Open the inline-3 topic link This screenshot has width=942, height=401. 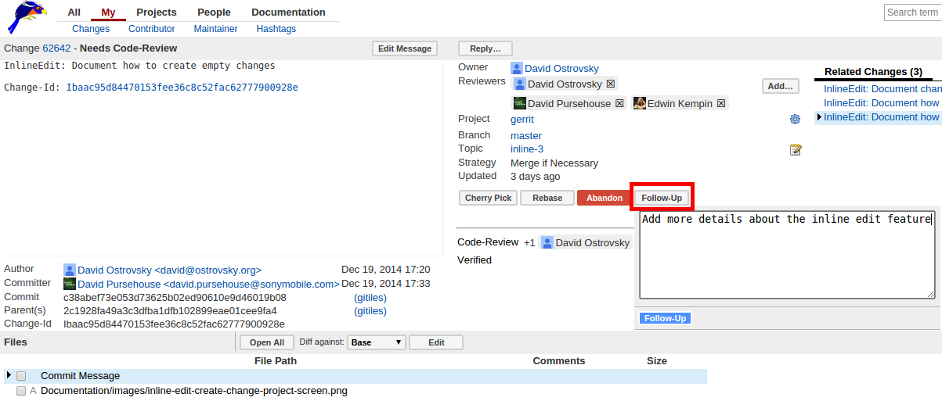(x=526, y=149)
